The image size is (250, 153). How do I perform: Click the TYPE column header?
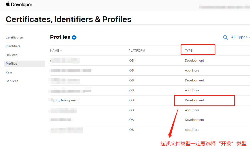189,51
